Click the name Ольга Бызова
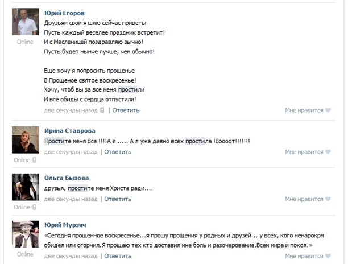The height and width of the screenshot is (264, 348). point(67,178)
